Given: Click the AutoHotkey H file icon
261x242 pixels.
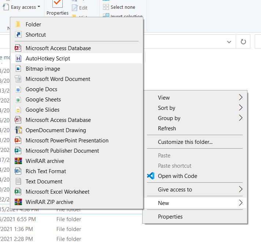Looking at the screenshot, I should [18, 59].
